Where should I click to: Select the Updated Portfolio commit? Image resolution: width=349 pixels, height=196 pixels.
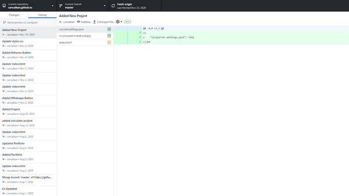click(28, 145)
